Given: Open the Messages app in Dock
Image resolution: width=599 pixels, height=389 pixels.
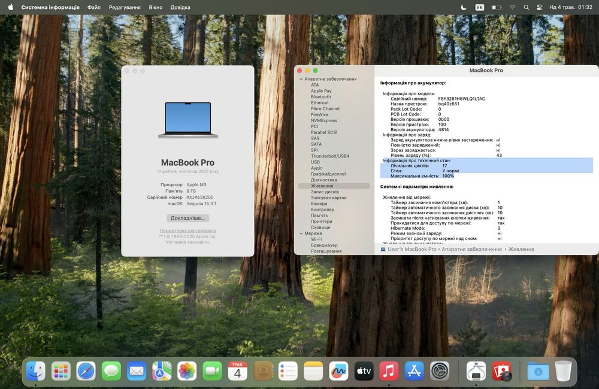Looking at the screenshot, I should coord(111,370).
